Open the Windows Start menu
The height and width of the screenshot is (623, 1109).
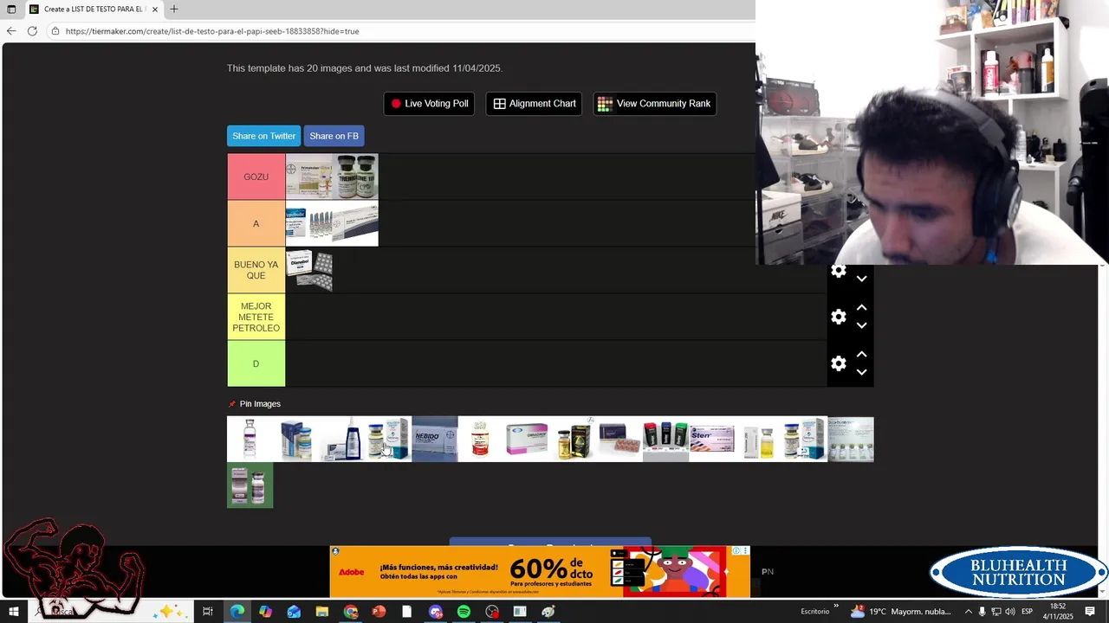pyautogui.click(x=12, y=612)
